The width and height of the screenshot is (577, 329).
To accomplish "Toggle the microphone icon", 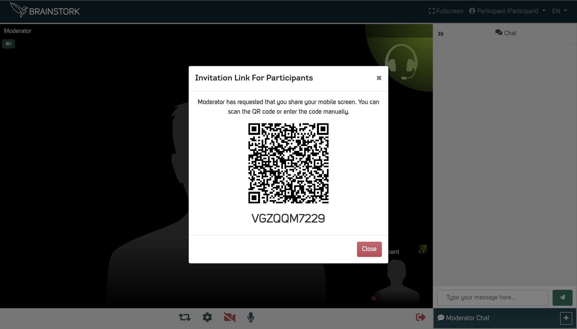I will 251,317.
